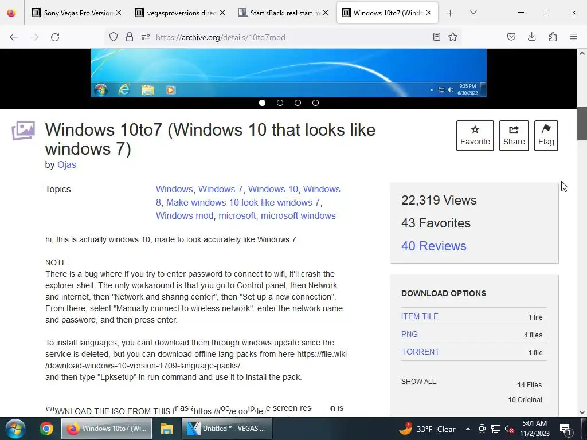
Task: Open volume tray icon
Action: (x=509, y=429)
